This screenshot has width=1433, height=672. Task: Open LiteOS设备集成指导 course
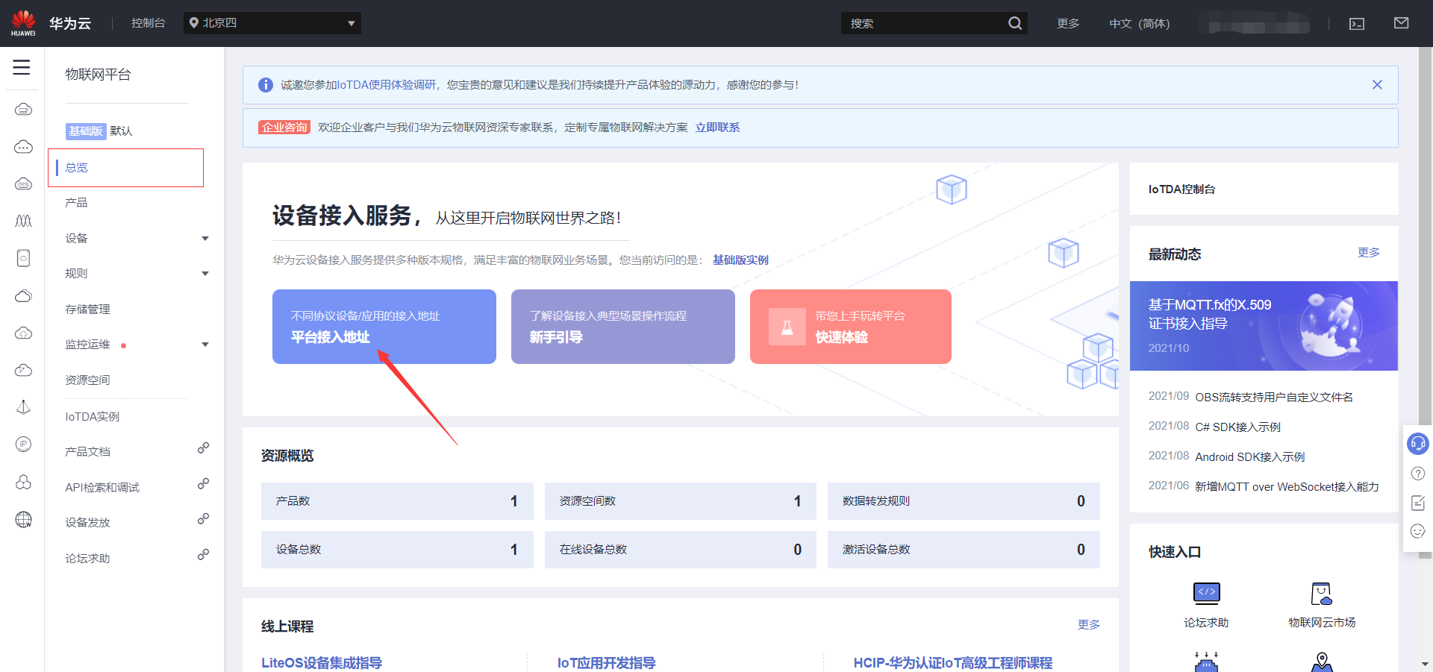click(322, 663)
